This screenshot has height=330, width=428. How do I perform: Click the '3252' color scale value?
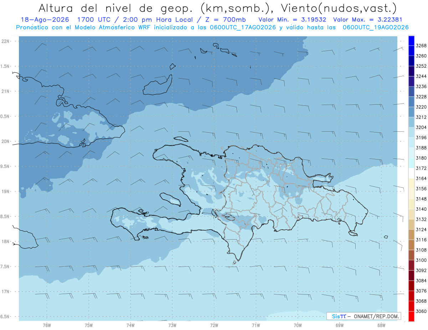pos(421,66)
